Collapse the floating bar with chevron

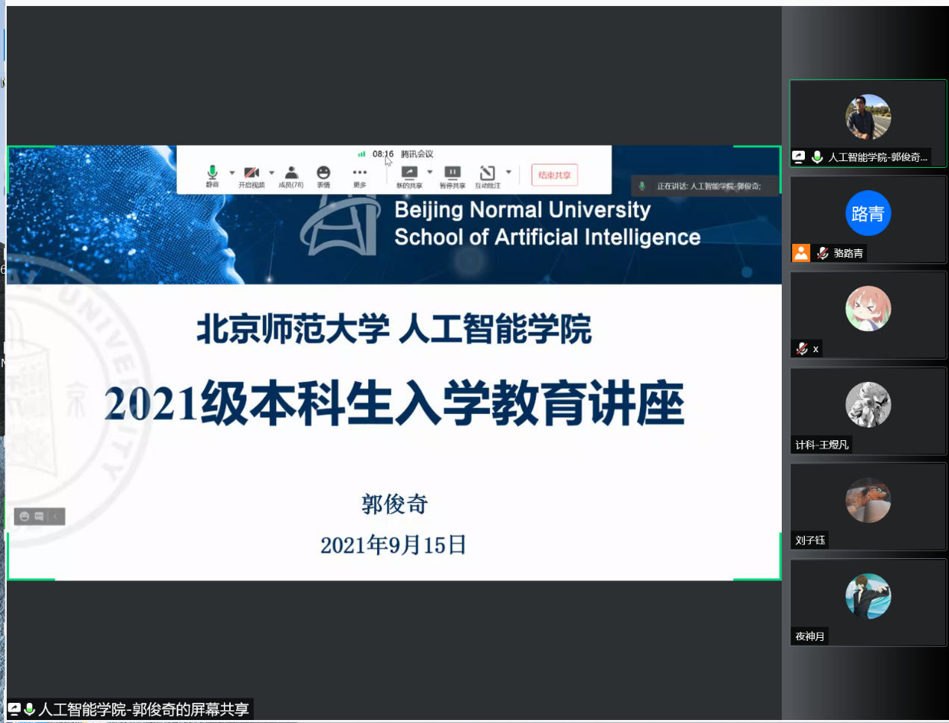(x=55, y=516)
